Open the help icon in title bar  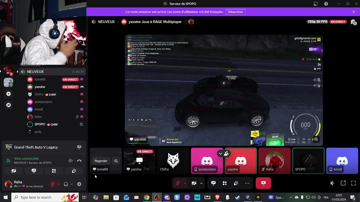coord(326,4)
